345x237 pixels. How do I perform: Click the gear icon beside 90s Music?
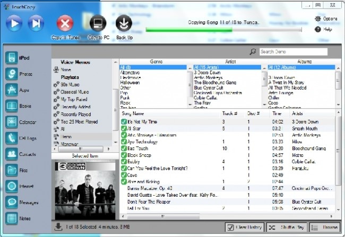pos(56,85)
